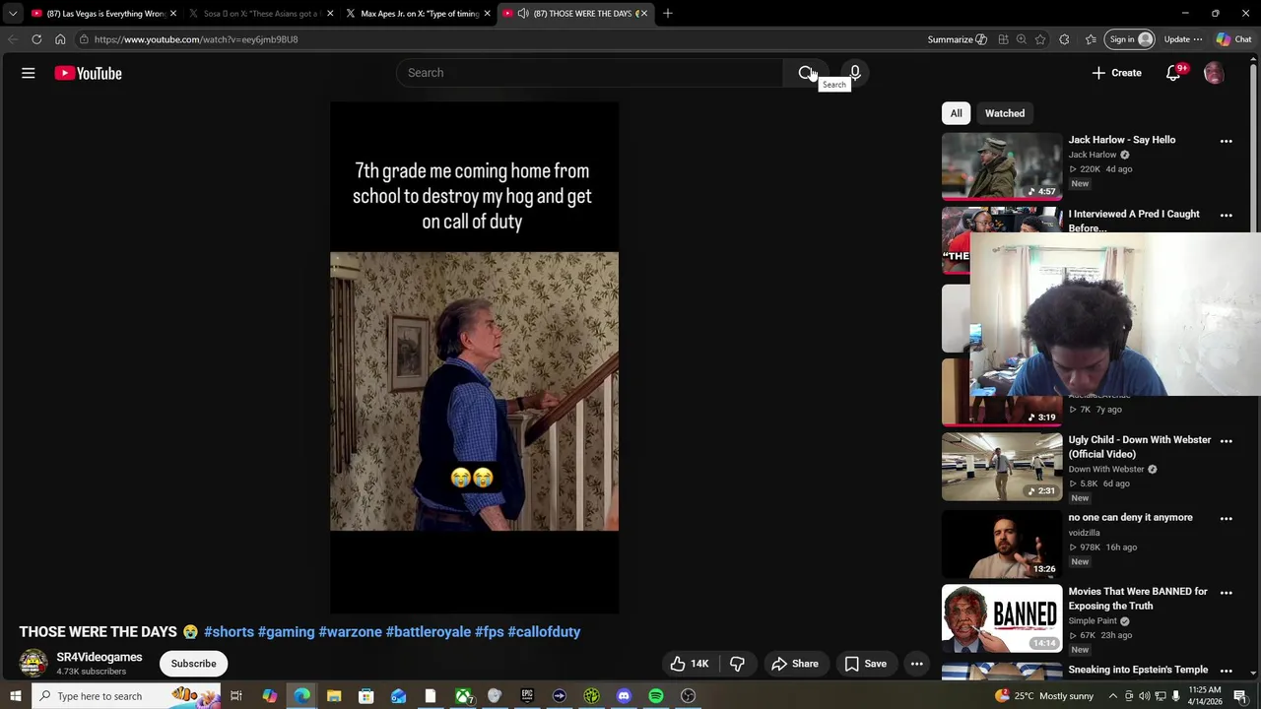Open Movies That Were BANNED thumbnail

coord(1002,618)
